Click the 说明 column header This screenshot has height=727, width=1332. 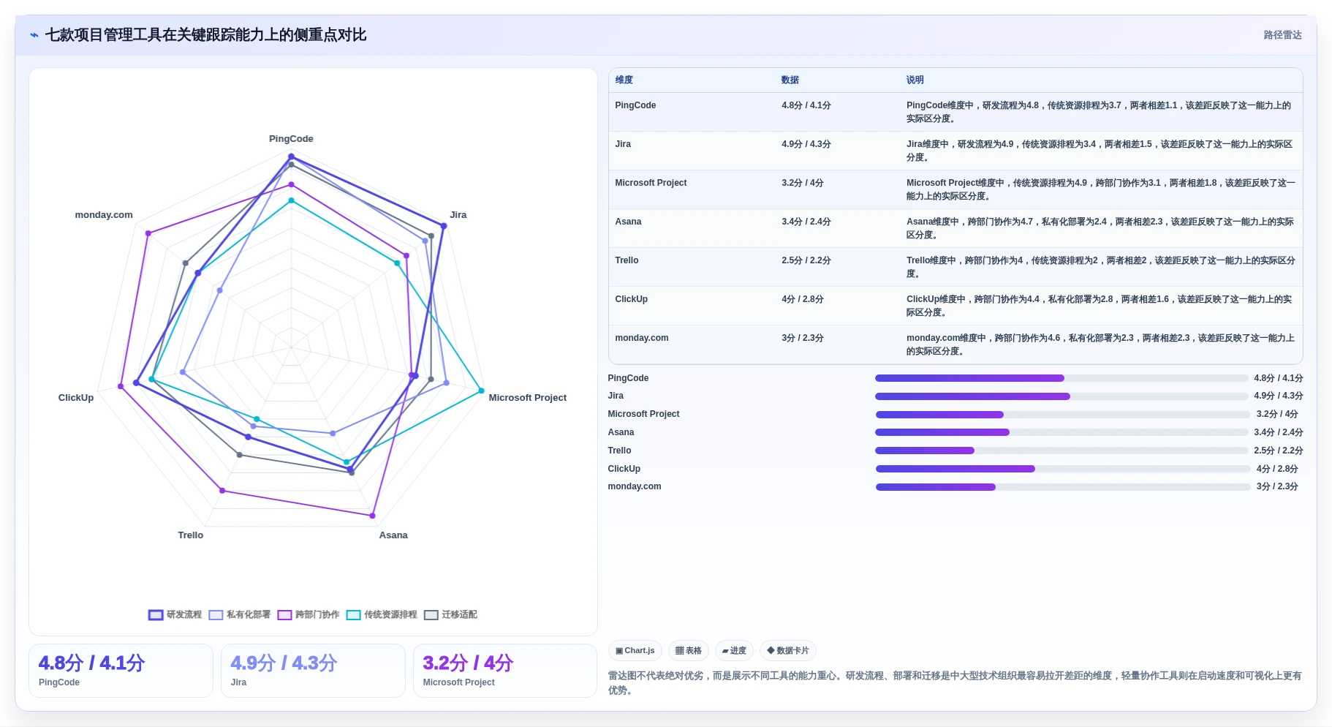pos(915,80)
